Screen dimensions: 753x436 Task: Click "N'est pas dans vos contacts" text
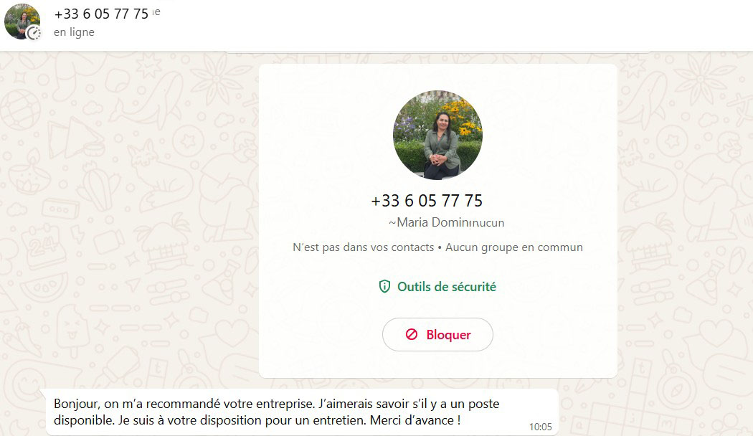363,247
